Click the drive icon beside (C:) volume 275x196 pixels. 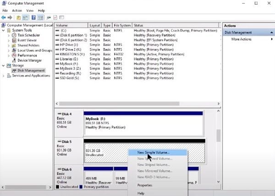57,31
